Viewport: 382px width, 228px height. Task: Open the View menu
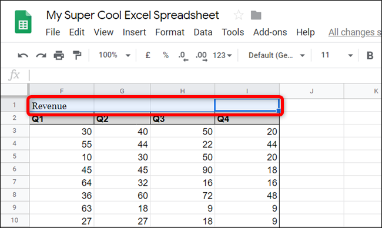[103, 32]
